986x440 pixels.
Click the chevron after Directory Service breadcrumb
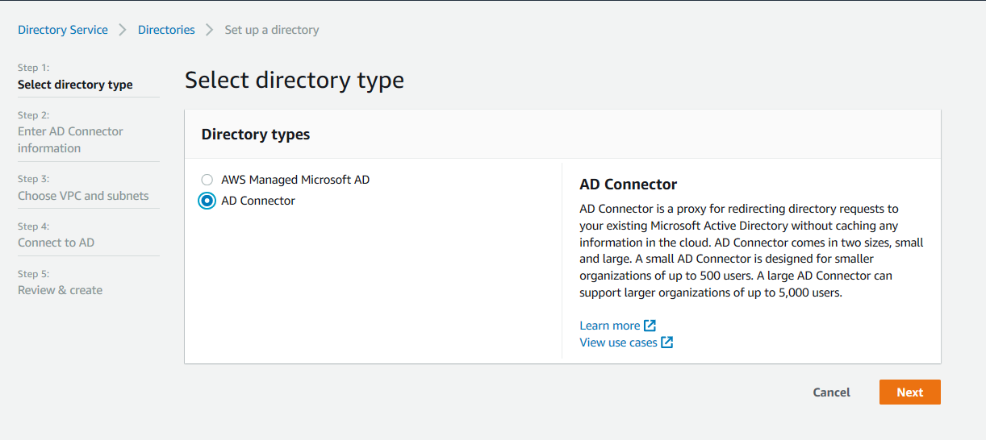[x=123, y=30]
